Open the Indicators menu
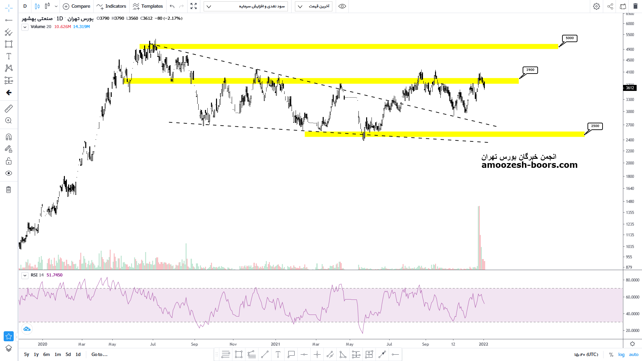Viewport: 642px width, 361px height. tap(111, 6)
